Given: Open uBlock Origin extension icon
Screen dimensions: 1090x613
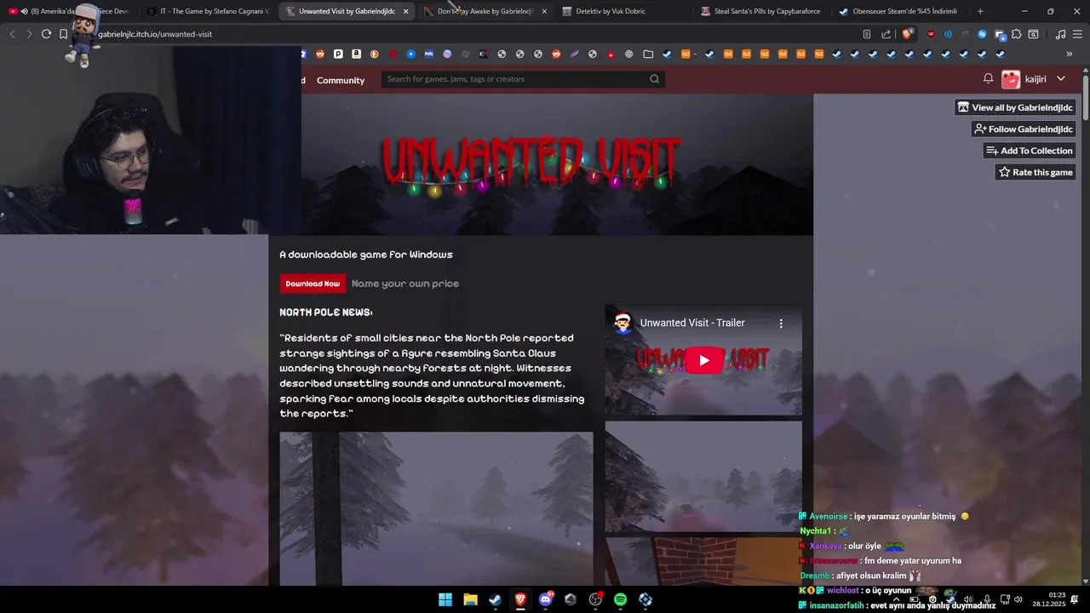Looking at the screenshot, I should coord(931,34).
